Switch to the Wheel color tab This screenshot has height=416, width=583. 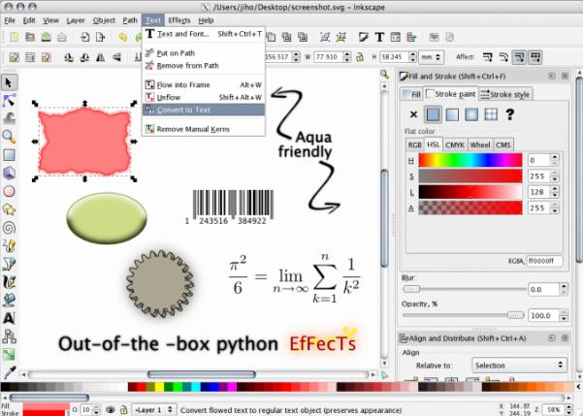coord(480,144)
